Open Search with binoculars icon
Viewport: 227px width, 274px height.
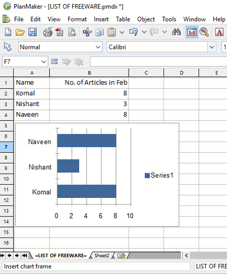[176, 32]
